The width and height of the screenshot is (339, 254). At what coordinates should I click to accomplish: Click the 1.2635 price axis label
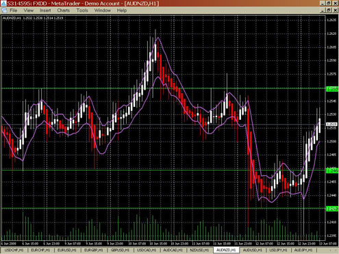(x=331, y=20)
